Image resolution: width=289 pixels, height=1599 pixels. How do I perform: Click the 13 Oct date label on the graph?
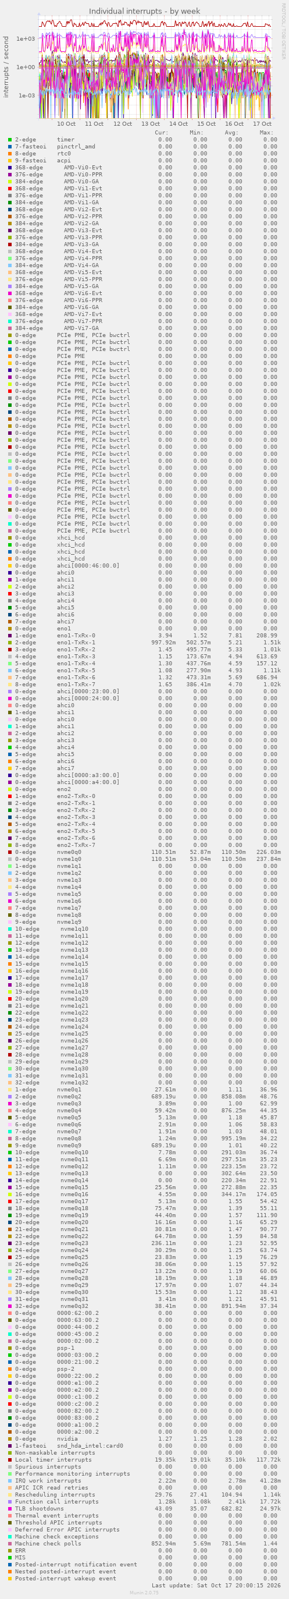pos(150,123)
